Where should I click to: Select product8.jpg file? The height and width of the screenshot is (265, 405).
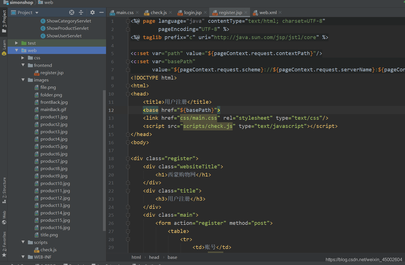tap(54, 168)
